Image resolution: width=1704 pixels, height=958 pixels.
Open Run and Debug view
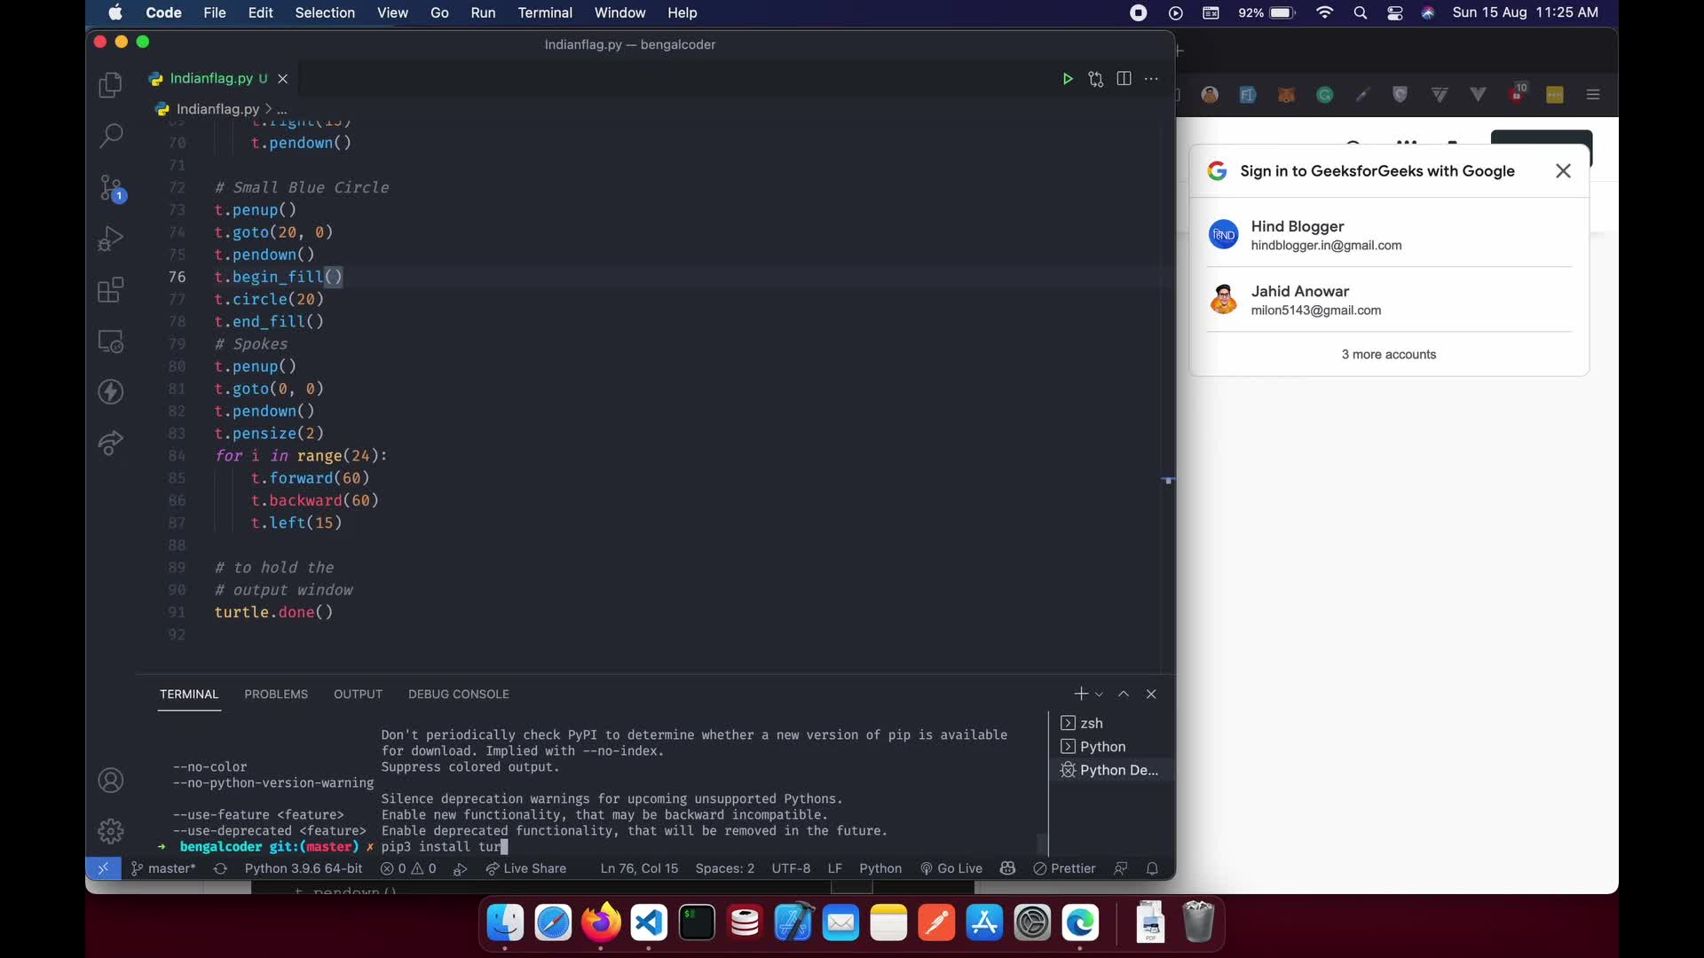tap(110, 239)
